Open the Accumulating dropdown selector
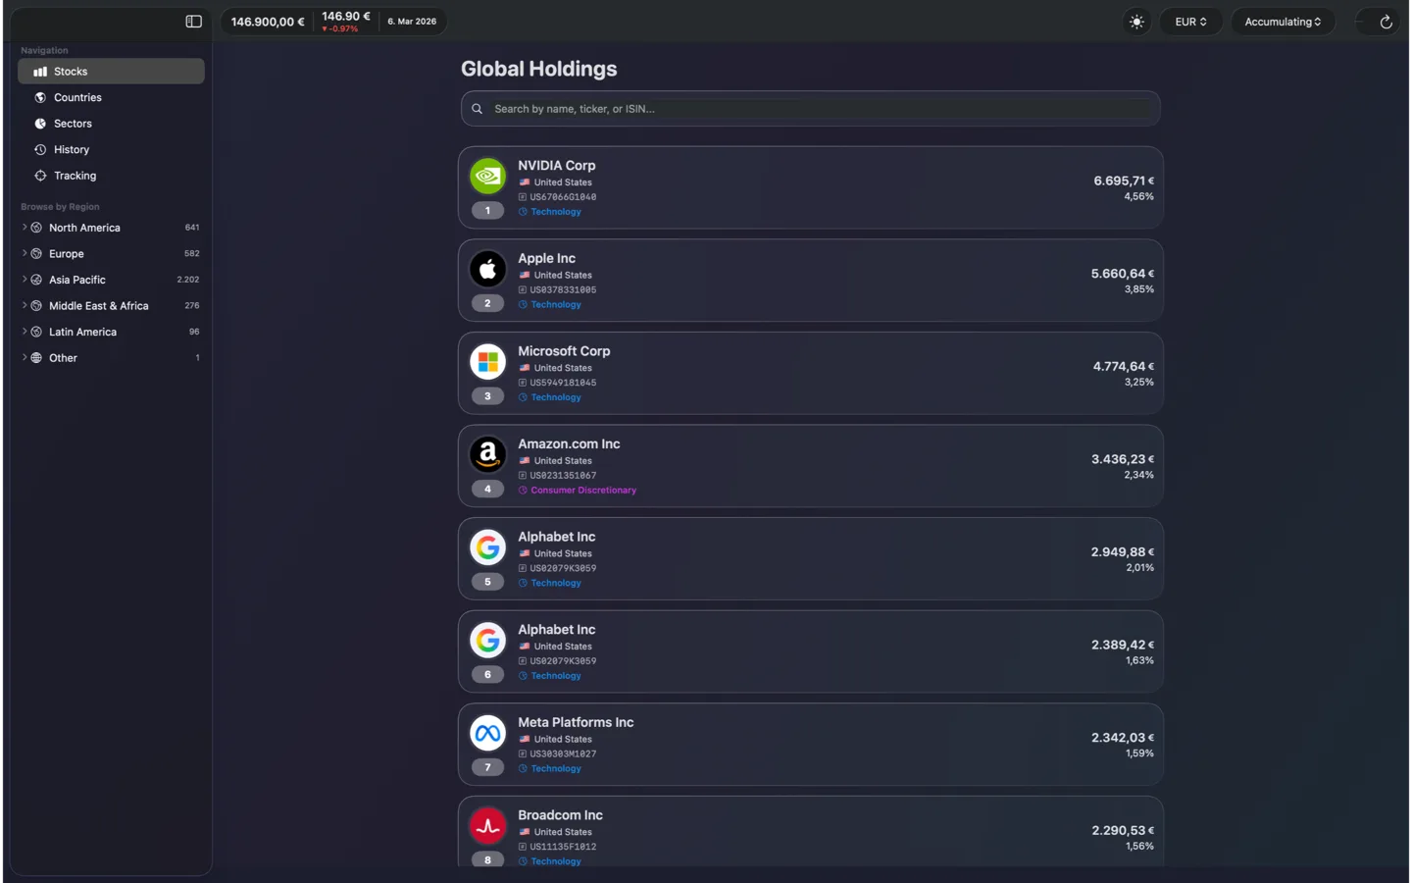 tap(1282, 22)
